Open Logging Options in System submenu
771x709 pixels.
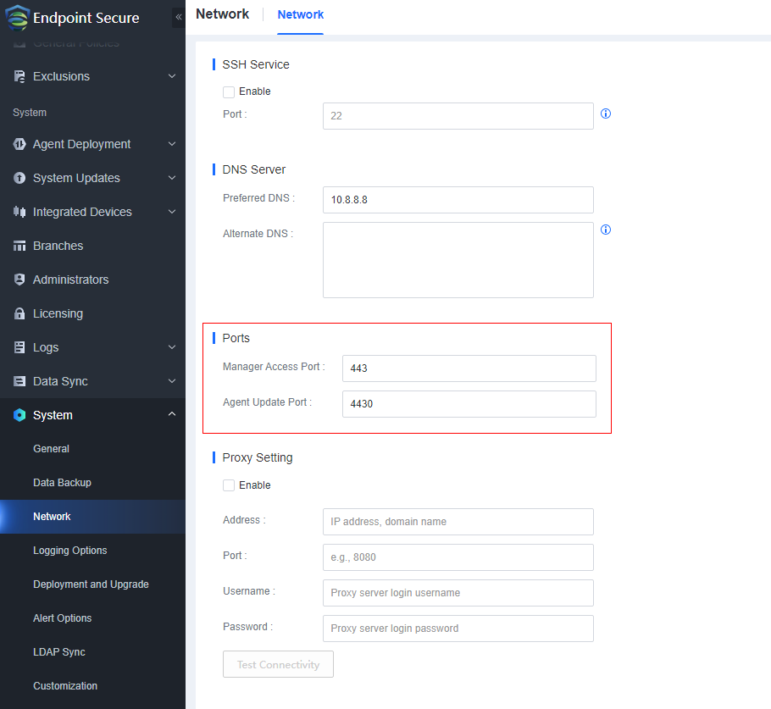click(x=69, y=551)
